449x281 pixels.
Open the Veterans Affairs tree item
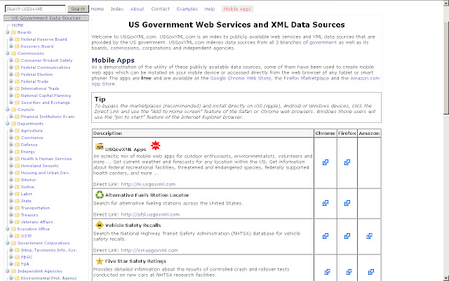pos(36,222)
